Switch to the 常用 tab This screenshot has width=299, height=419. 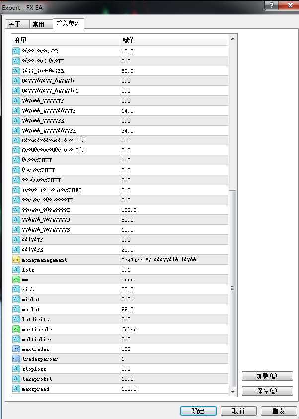point(38,24)
